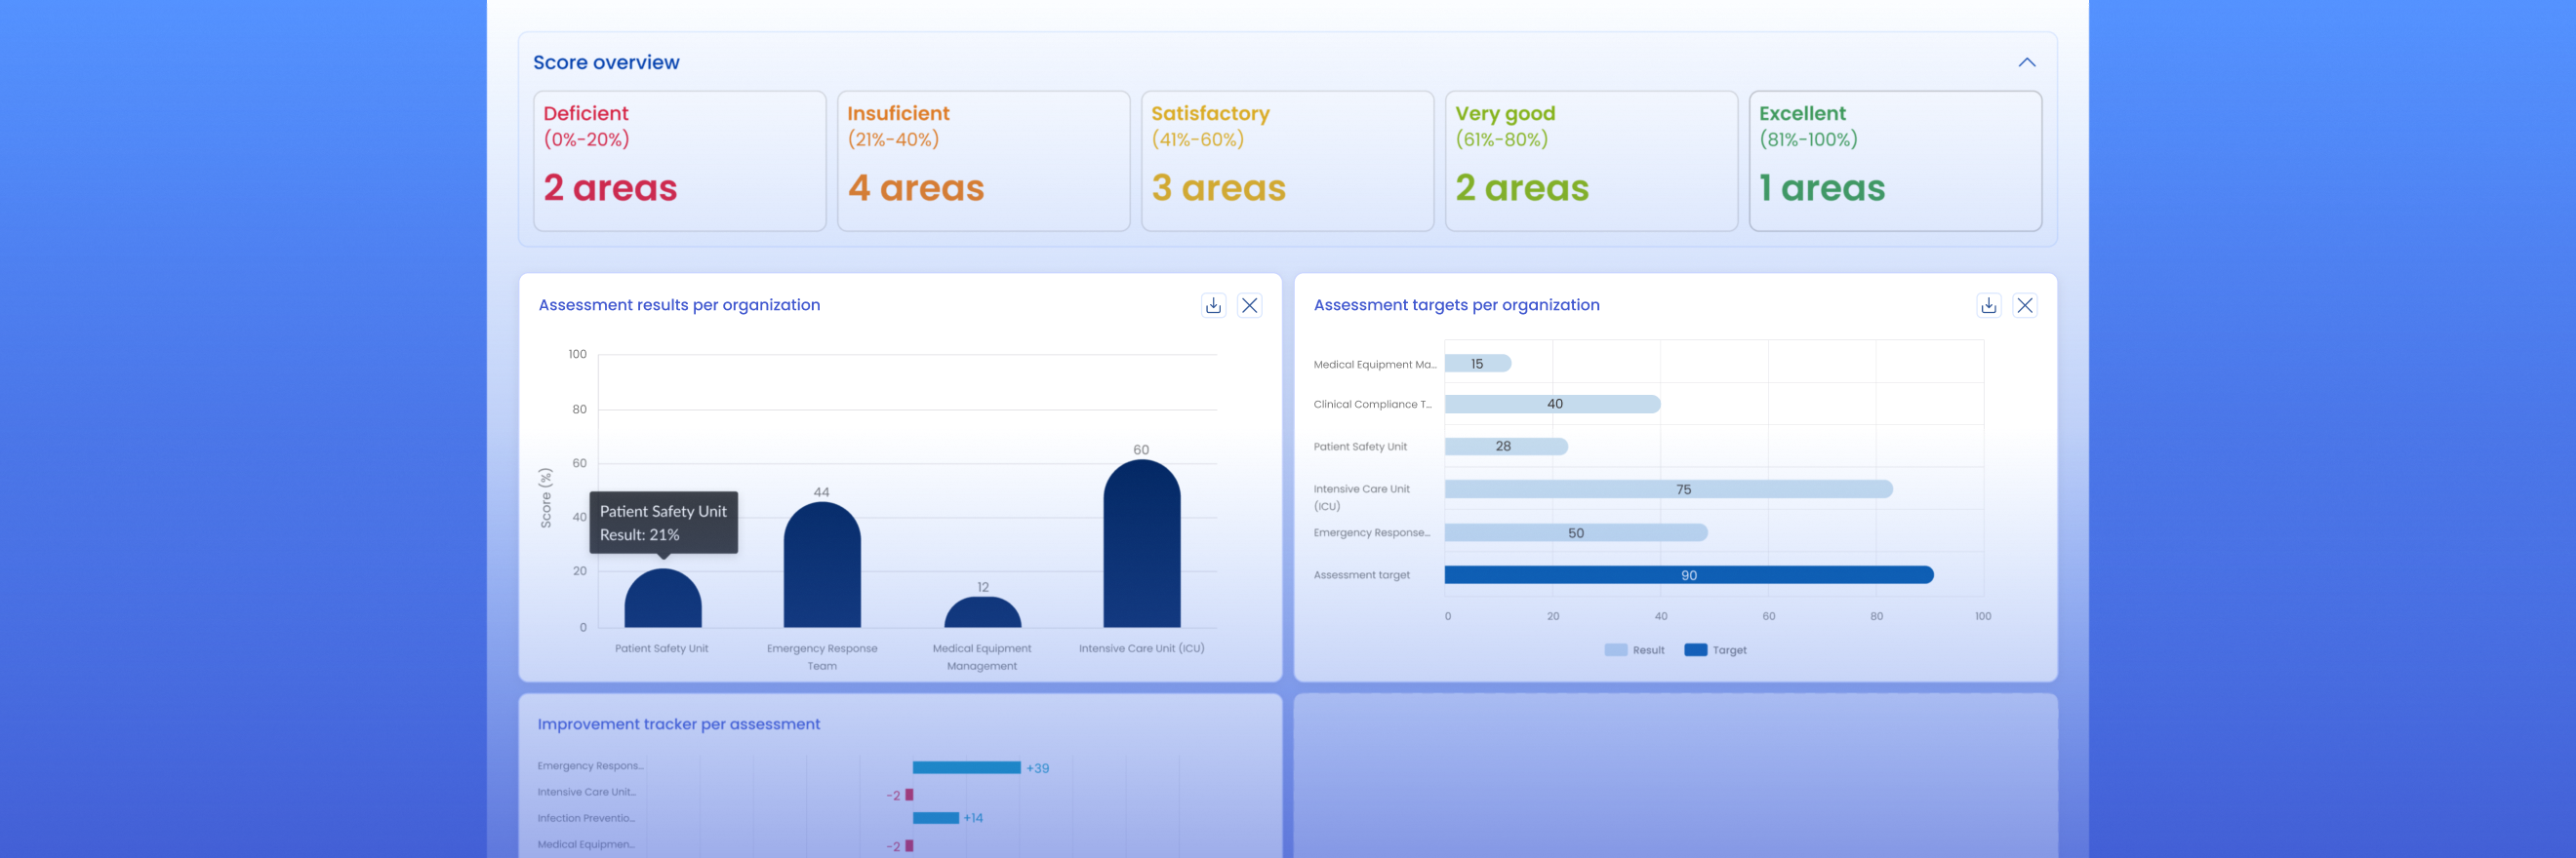Image resolution: width=2576 pixels, height=858 pixels.
Task: Click the 'Score overview' heading
Action: coord(606,62)
